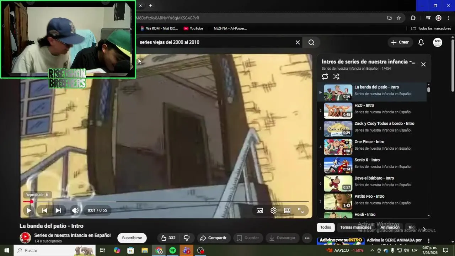Viewport: 455px width, 256px height.
Task: Share the video via Compartir
Action: tap(213, 238)
